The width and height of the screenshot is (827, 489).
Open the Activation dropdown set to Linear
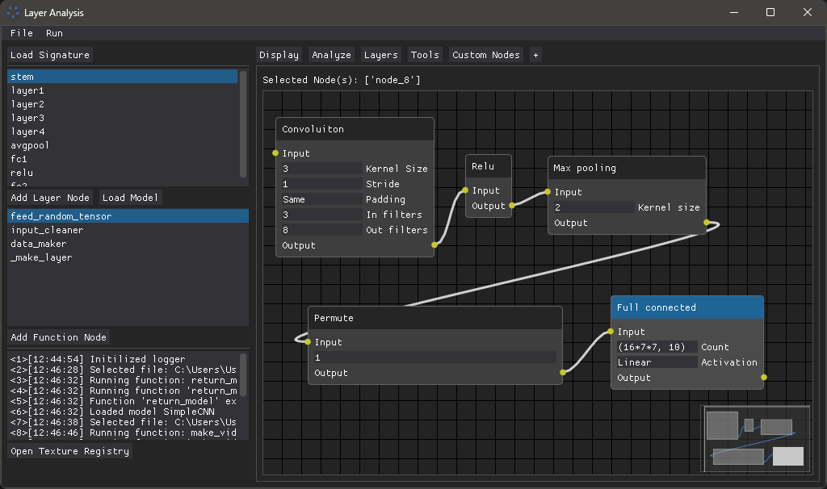click(x=656, y=362)
